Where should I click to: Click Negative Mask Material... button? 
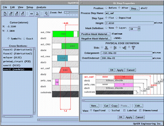(x=95, y=38)
